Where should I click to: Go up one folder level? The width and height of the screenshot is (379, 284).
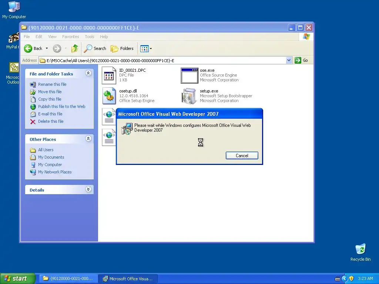75,48
